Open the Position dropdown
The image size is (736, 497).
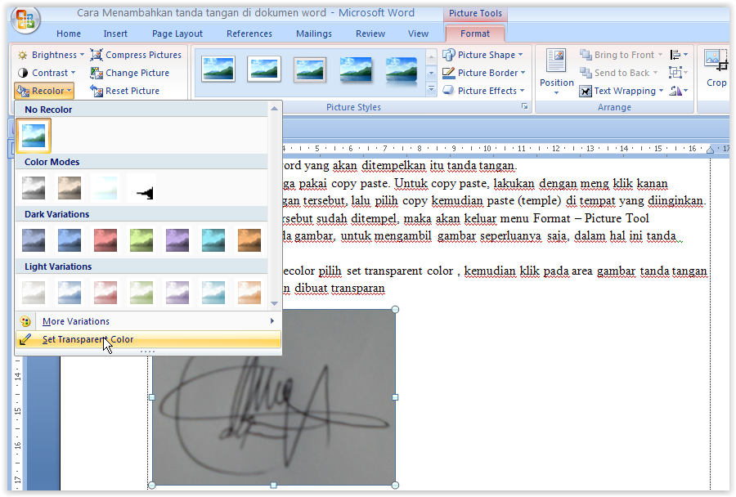pos(557,71)
